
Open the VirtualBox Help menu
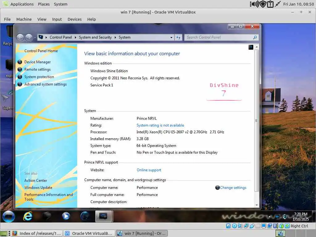coord(91,19)
